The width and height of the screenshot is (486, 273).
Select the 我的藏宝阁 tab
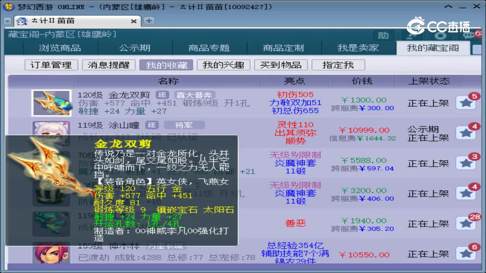click(x=433, y=48)
